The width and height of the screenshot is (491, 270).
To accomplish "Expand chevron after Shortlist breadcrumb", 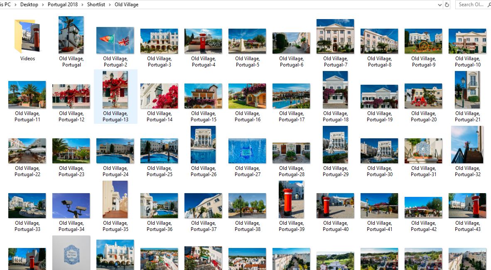I will 110,5.
